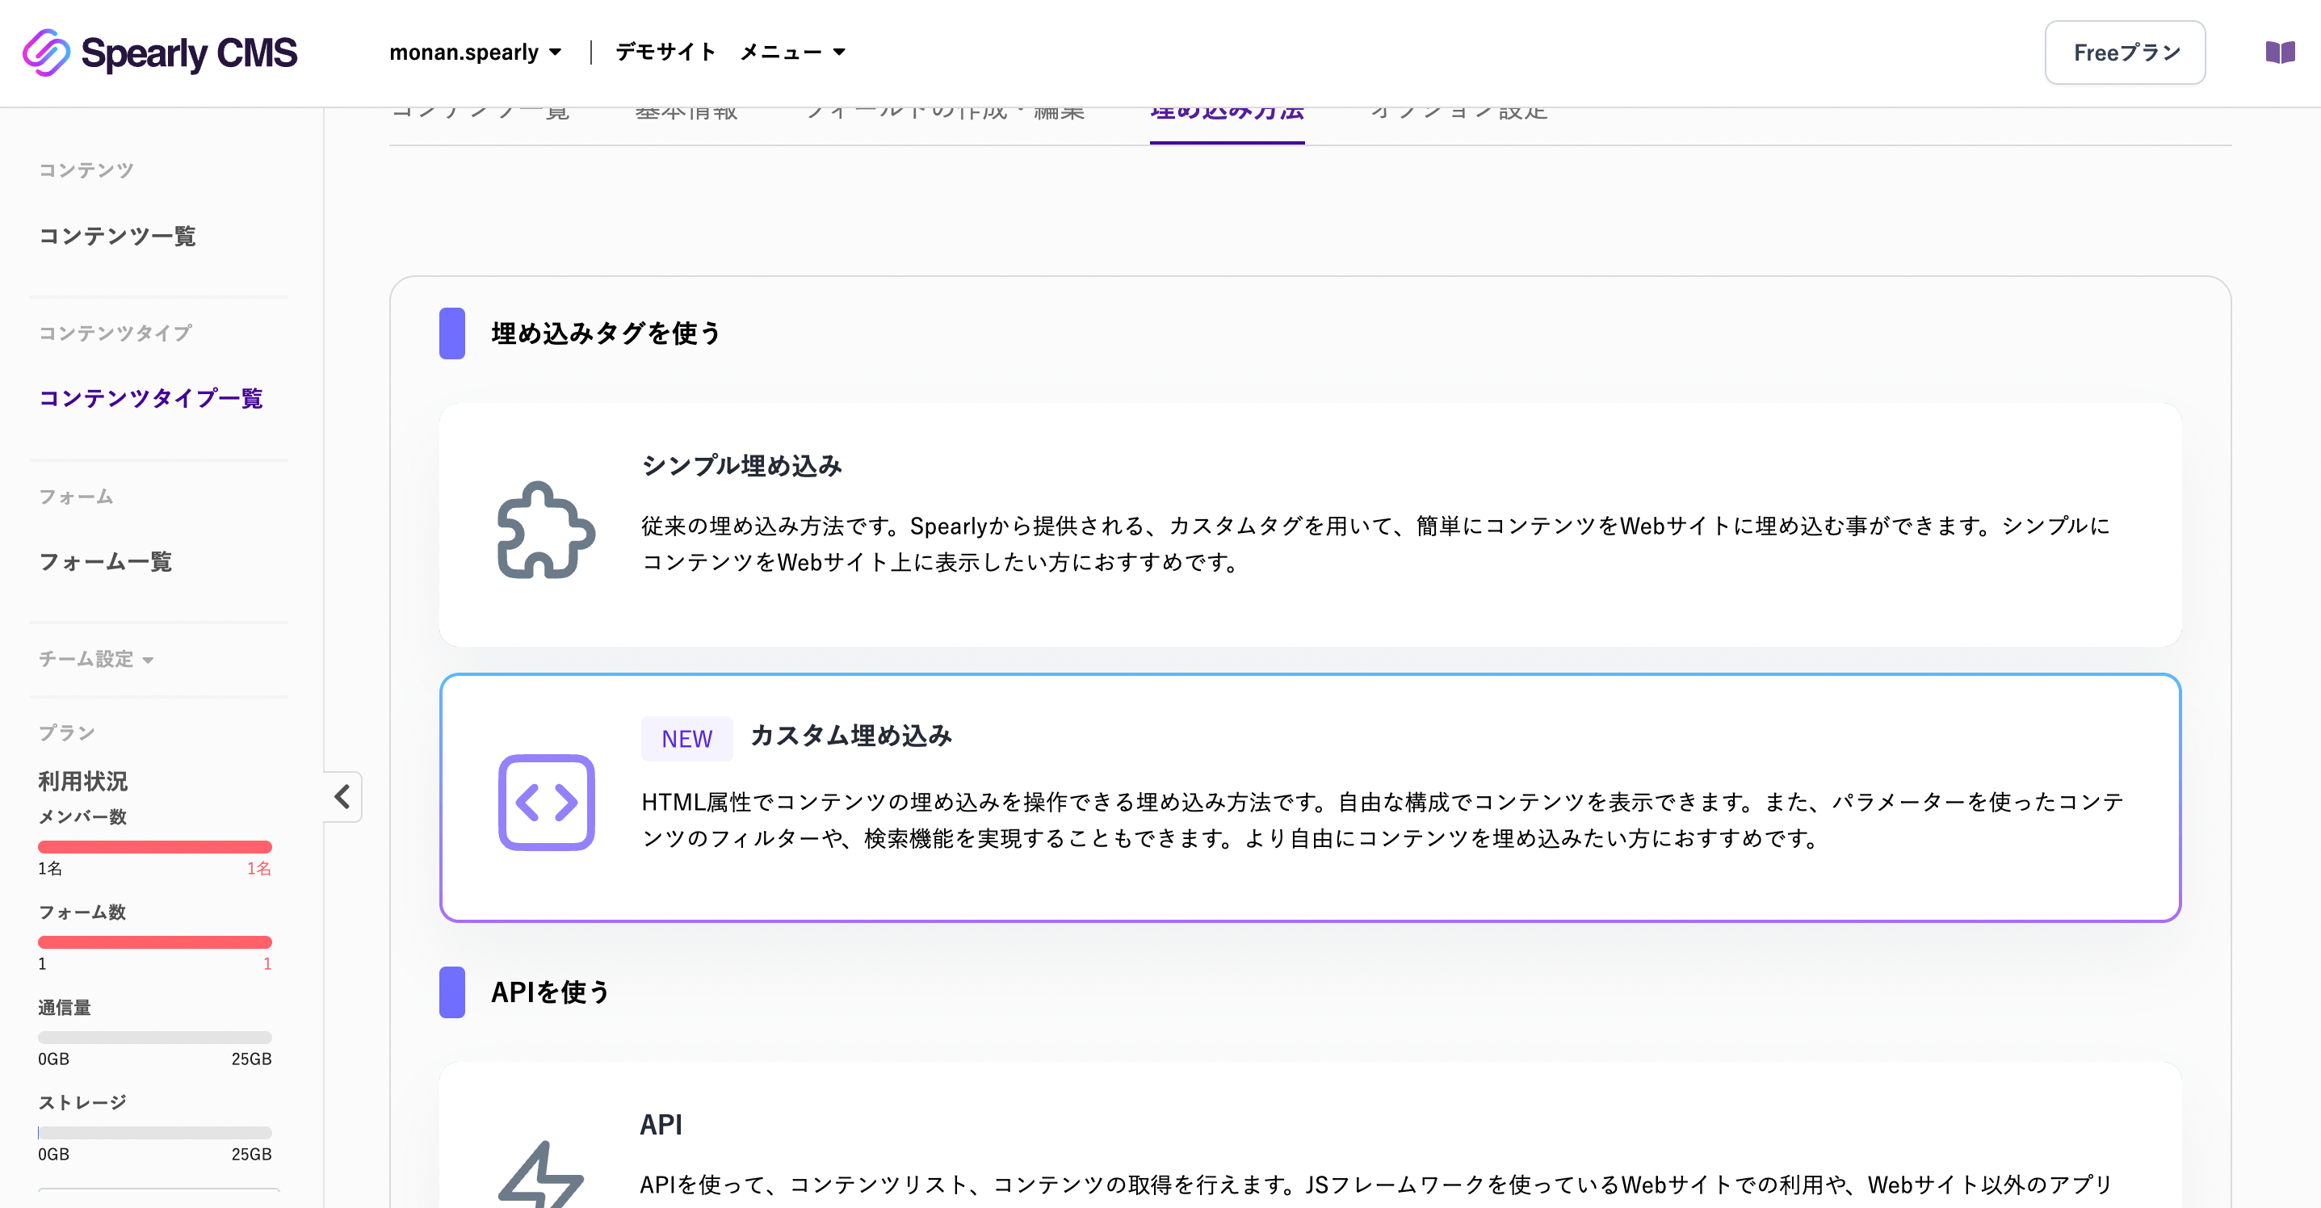Click the コンテンツタイプ section label
Screen dimensions: 2321x1208
click(115, 333)
